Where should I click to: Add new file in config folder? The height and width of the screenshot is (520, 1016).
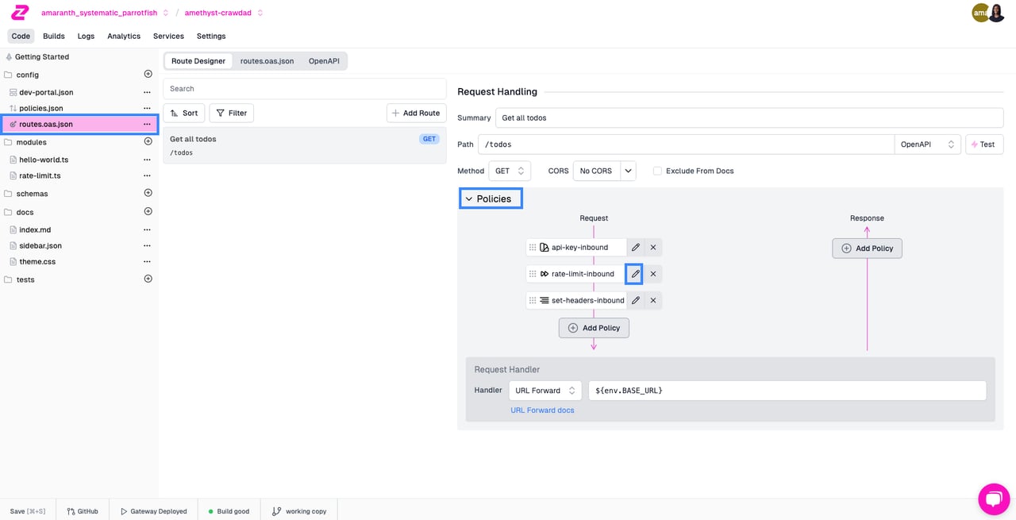pos(148,74)
